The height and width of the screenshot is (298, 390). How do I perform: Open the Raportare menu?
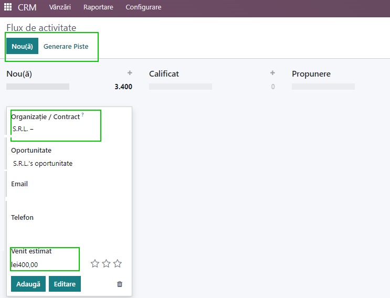[98, 7]
